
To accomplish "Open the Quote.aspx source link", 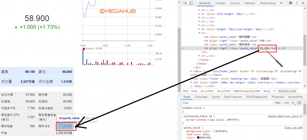I will tap(285, 116).
